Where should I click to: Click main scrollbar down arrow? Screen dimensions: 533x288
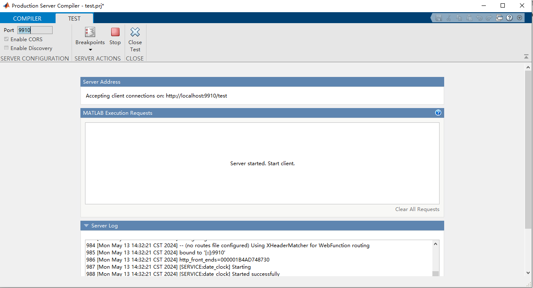[x=528, y=273]
